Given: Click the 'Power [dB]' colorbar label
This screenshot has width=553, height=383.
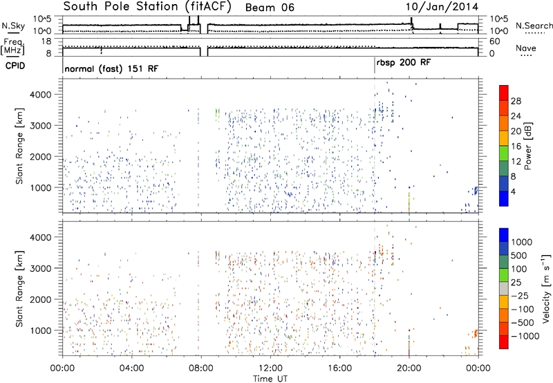Looking at the screenshot, I should point(527,146).
